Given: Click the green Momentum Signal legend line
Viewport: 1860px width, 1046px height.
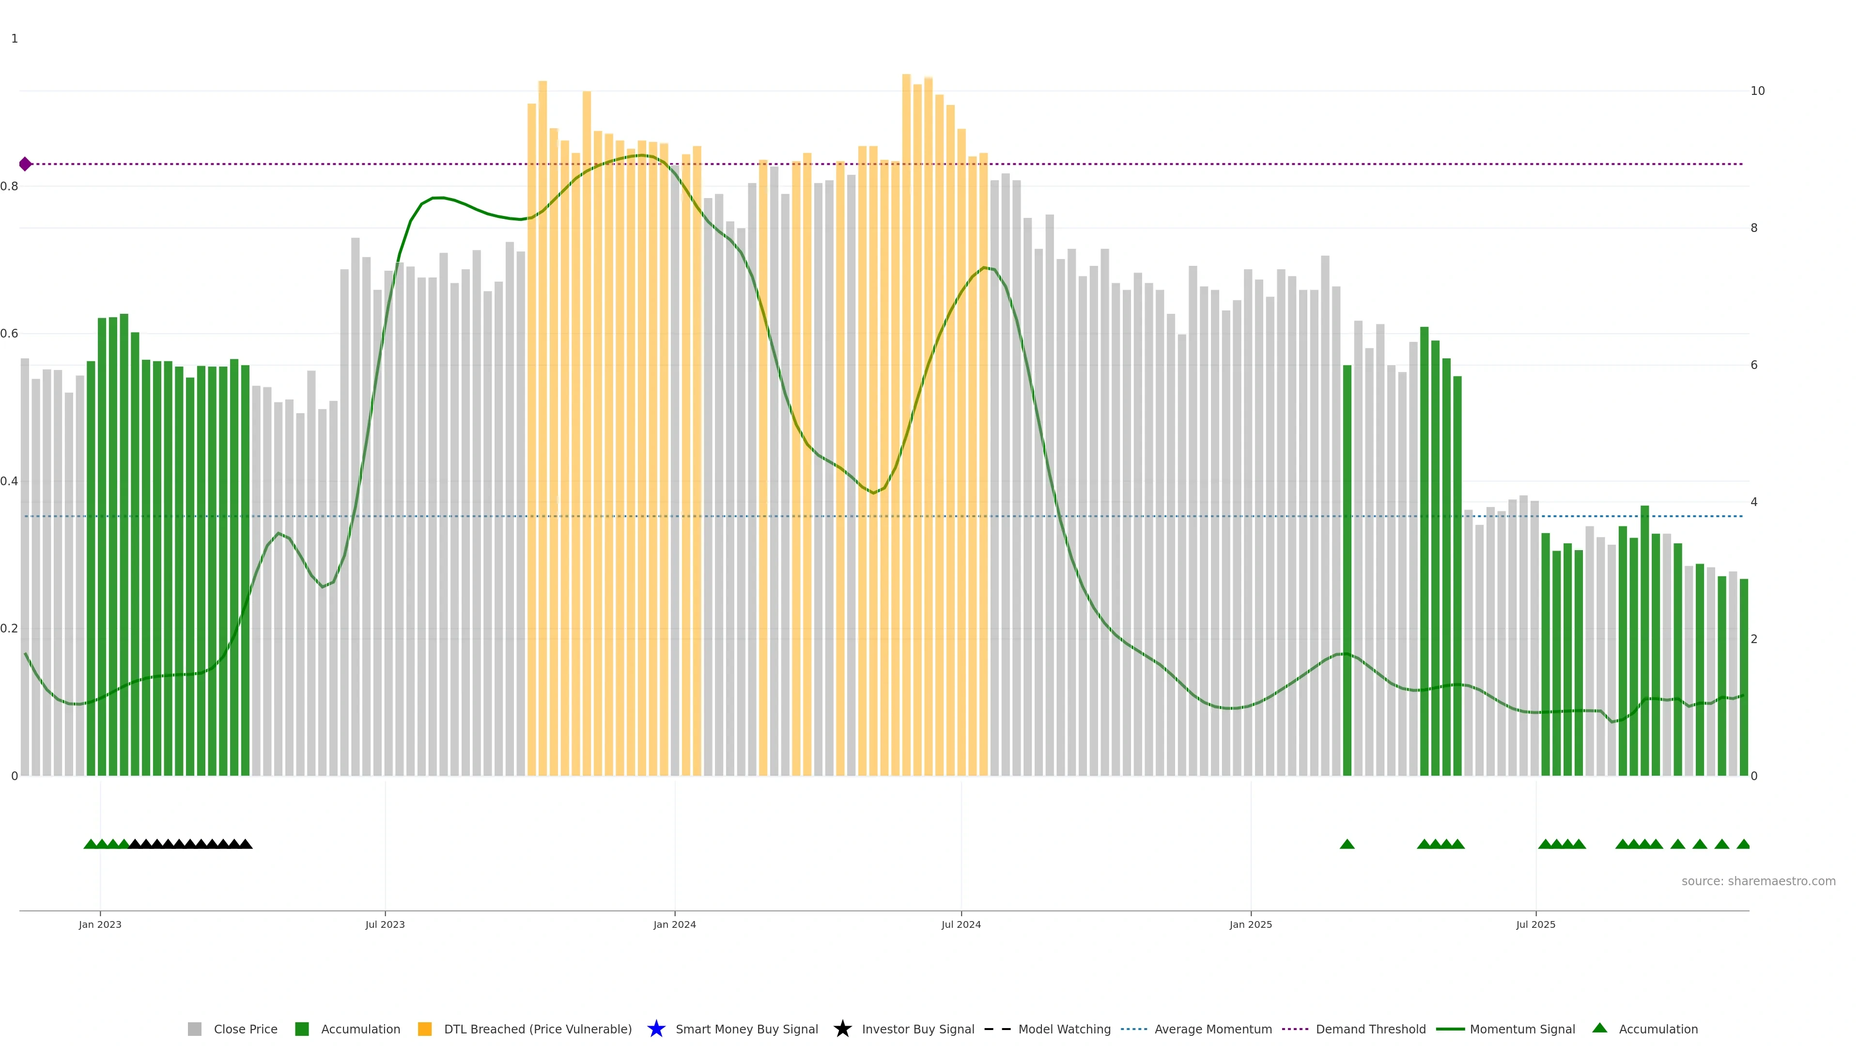Looking at the screenshot, I should pyautogui.click(x=1450, y=1029).
